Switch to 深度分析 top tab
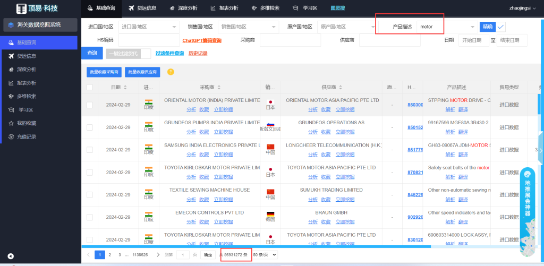The image size is (544, 266). coord(182,8)
